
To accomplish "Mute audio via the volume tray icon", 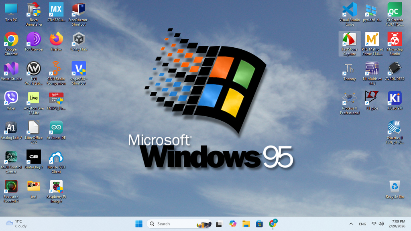I will (380, 223).
